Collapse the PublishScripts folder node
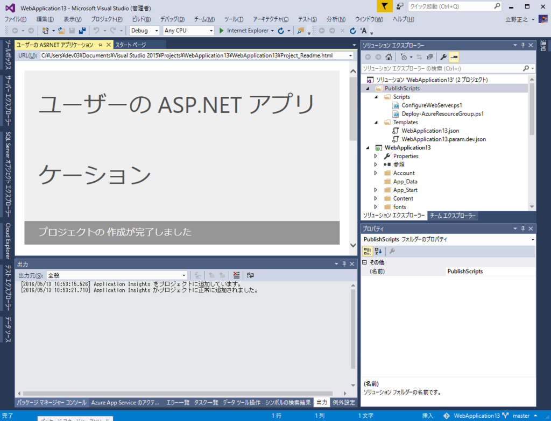Viewport: 551px width, 421px height. (368, 89)
